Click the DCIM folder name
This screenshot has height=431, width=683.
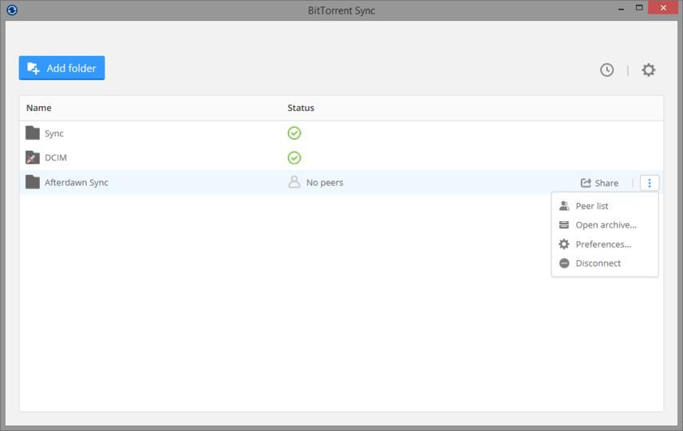click(x=56, y=158)
